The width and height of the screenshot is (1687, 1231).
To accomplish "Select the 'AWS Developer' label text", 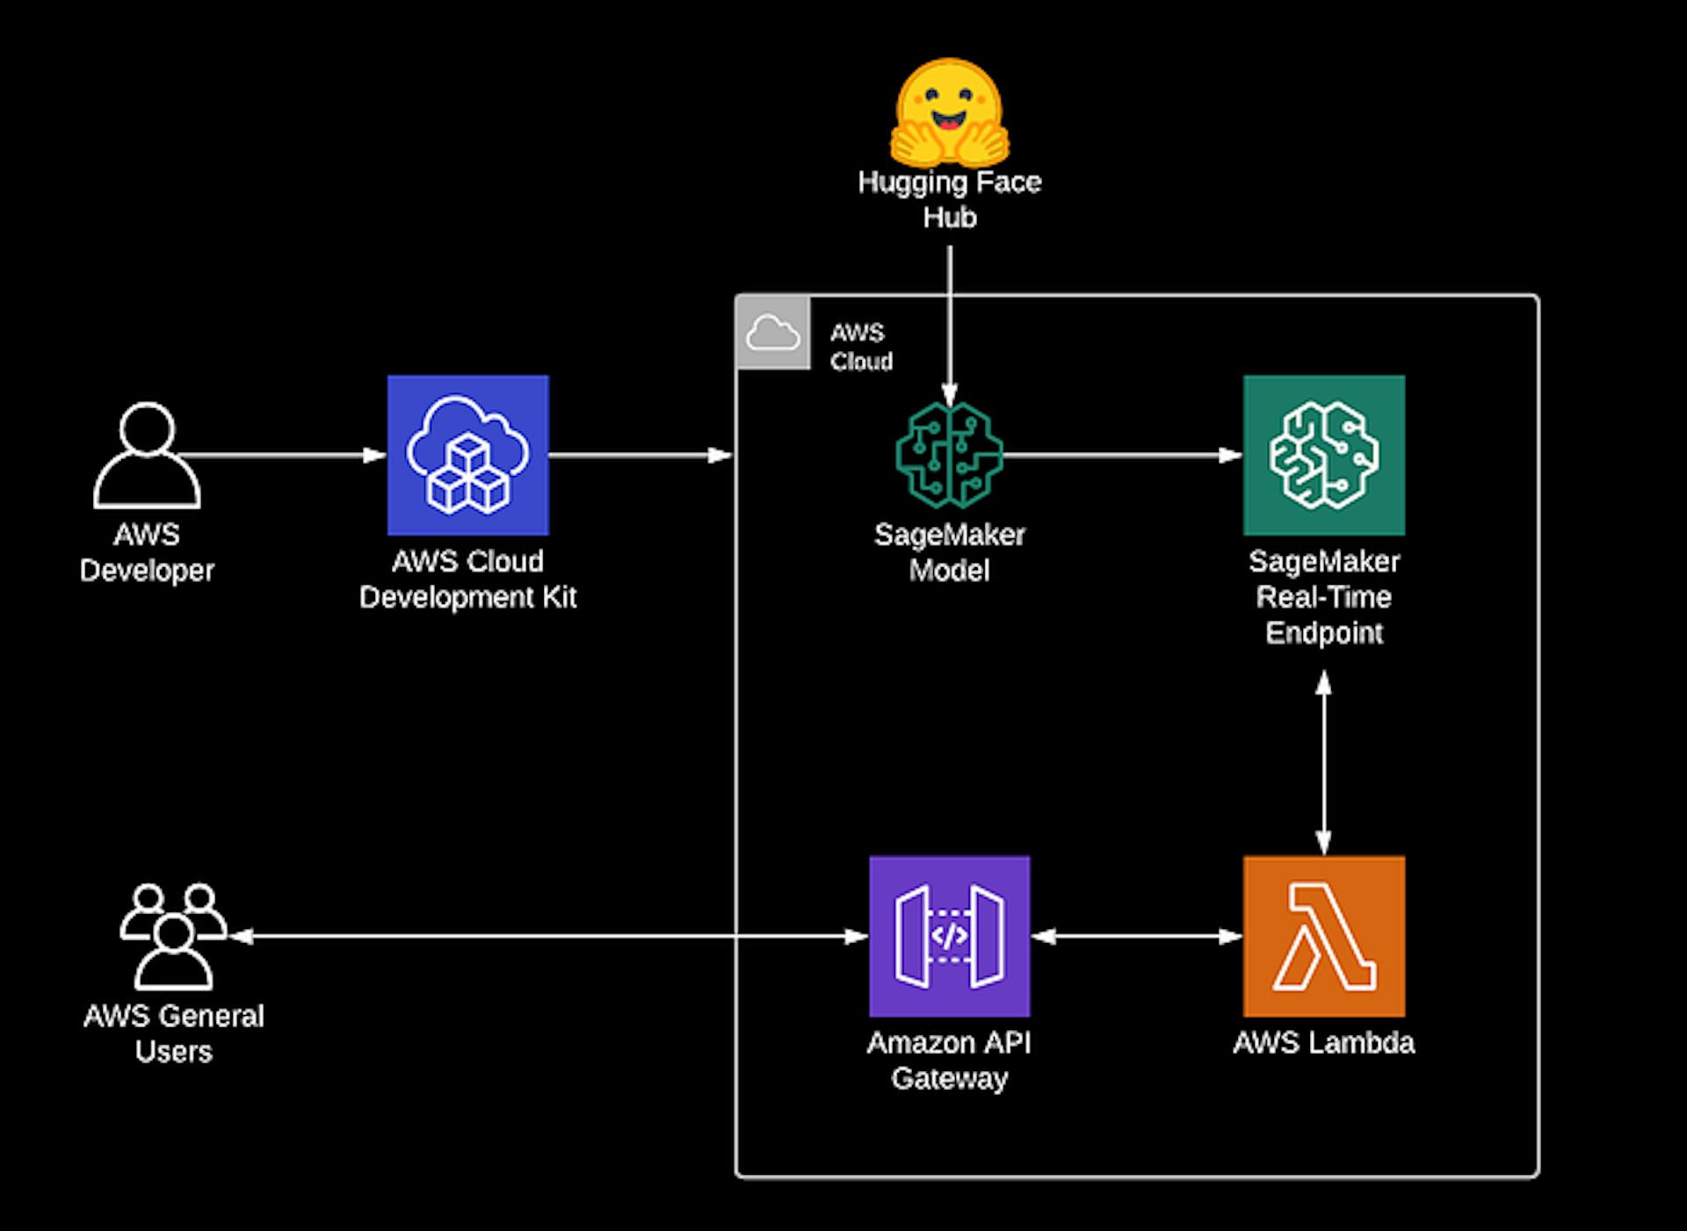I will point(147,552).
